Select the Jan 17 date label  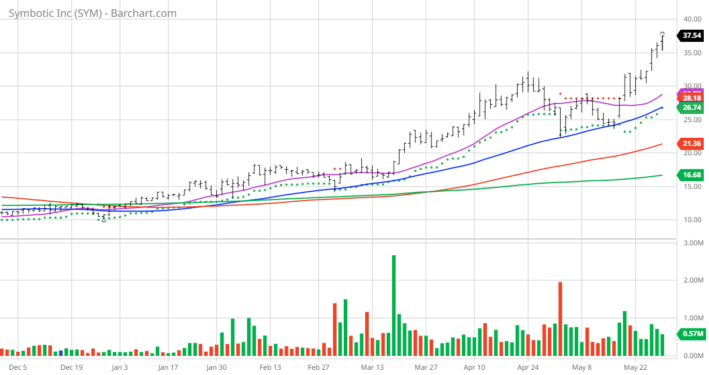(168, 367)
